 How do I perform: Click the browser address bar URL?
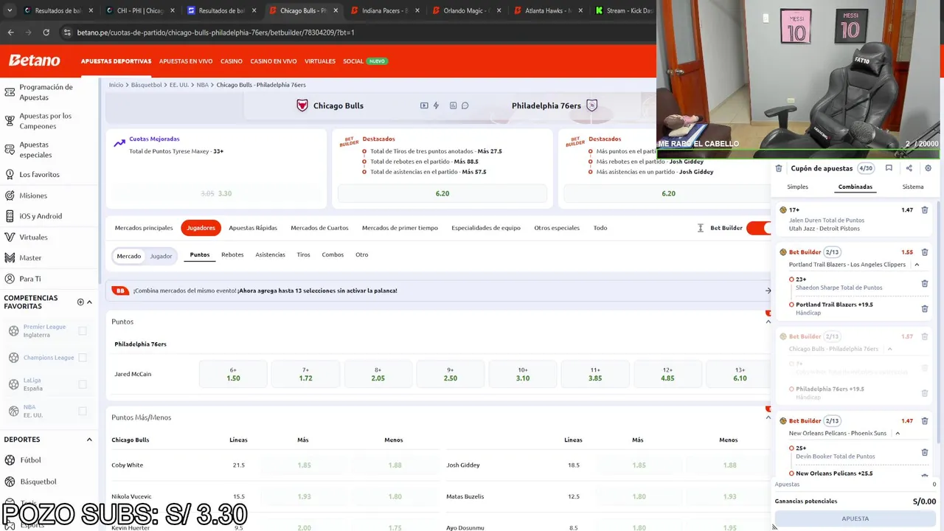coord(215,32)
